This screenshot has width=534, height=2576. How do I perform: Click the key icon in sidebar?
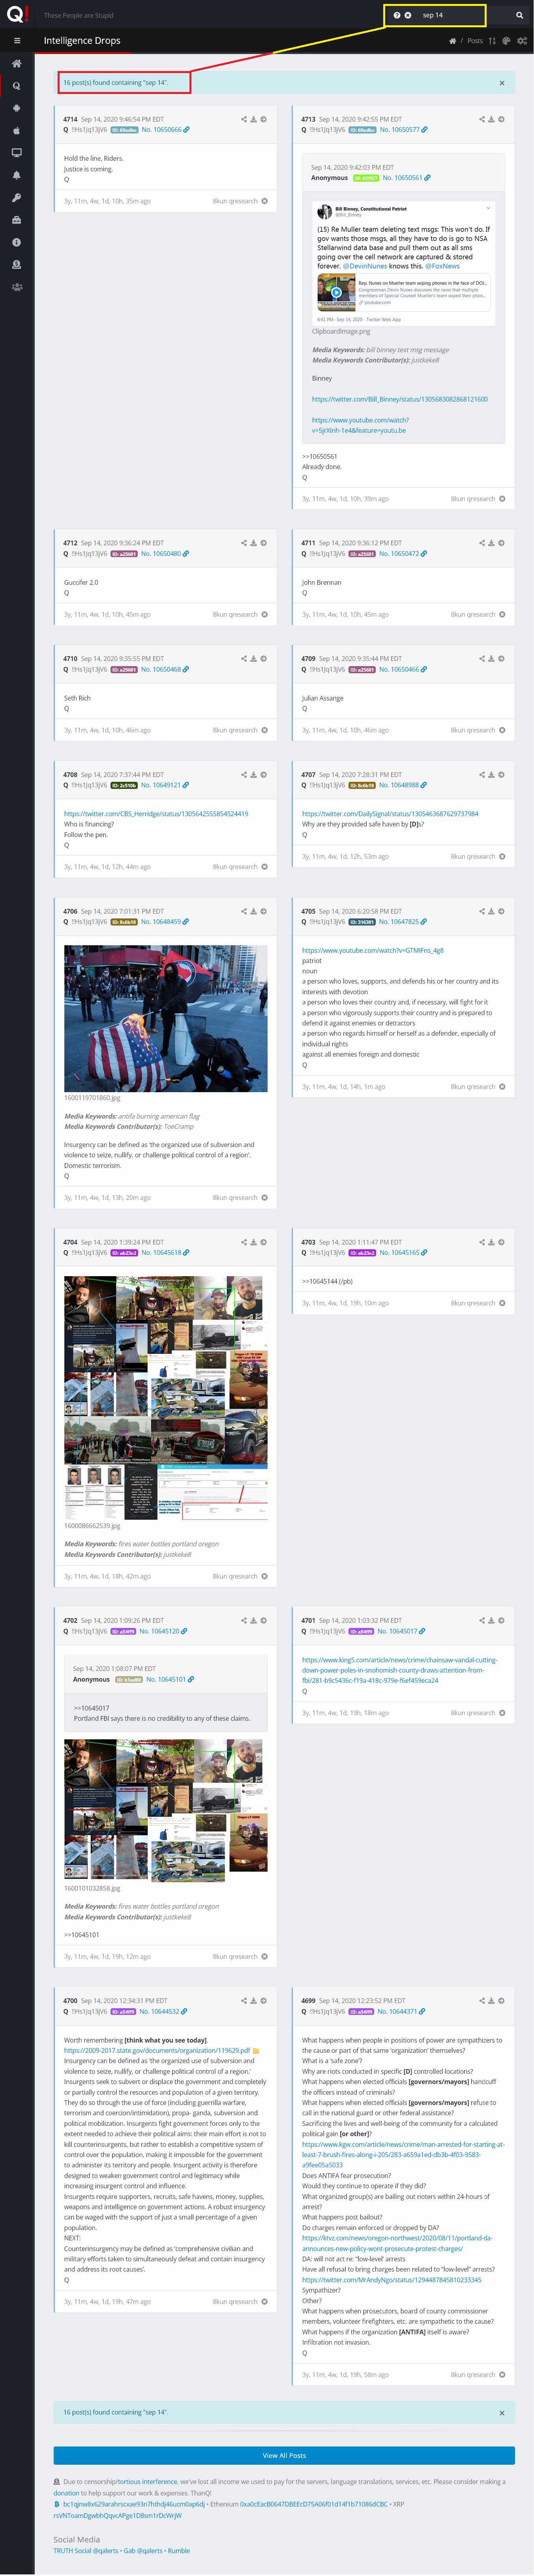pos(16,198)
